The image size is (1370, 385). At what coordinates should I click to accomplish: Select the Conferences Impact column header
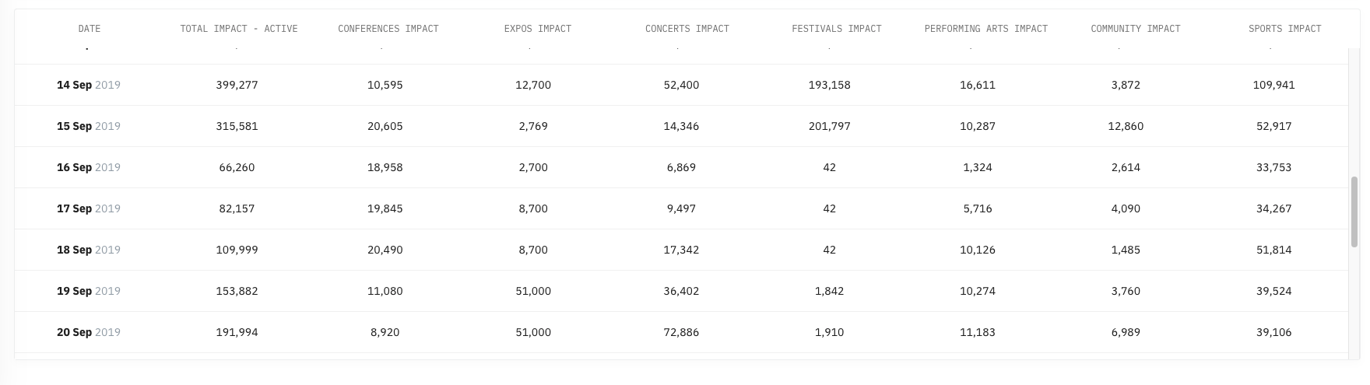pyautogui.click(x=388, y=29)
